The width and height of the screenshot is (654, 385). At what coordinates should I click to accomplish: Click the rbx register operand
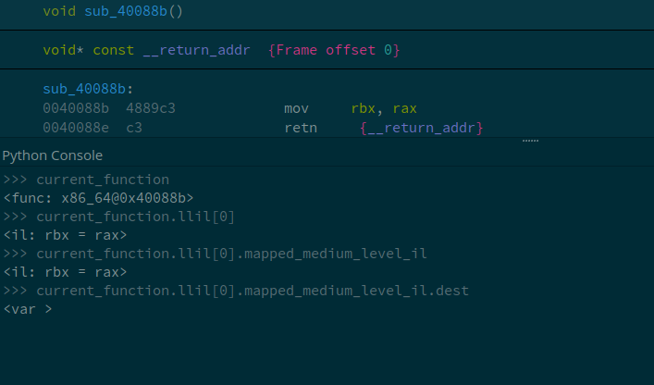tap(363, 108)
